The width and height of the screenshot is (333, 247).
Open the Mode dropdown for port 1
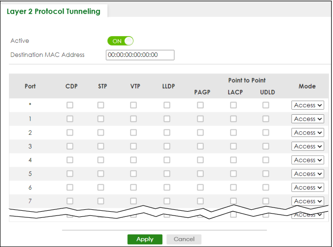308,119
